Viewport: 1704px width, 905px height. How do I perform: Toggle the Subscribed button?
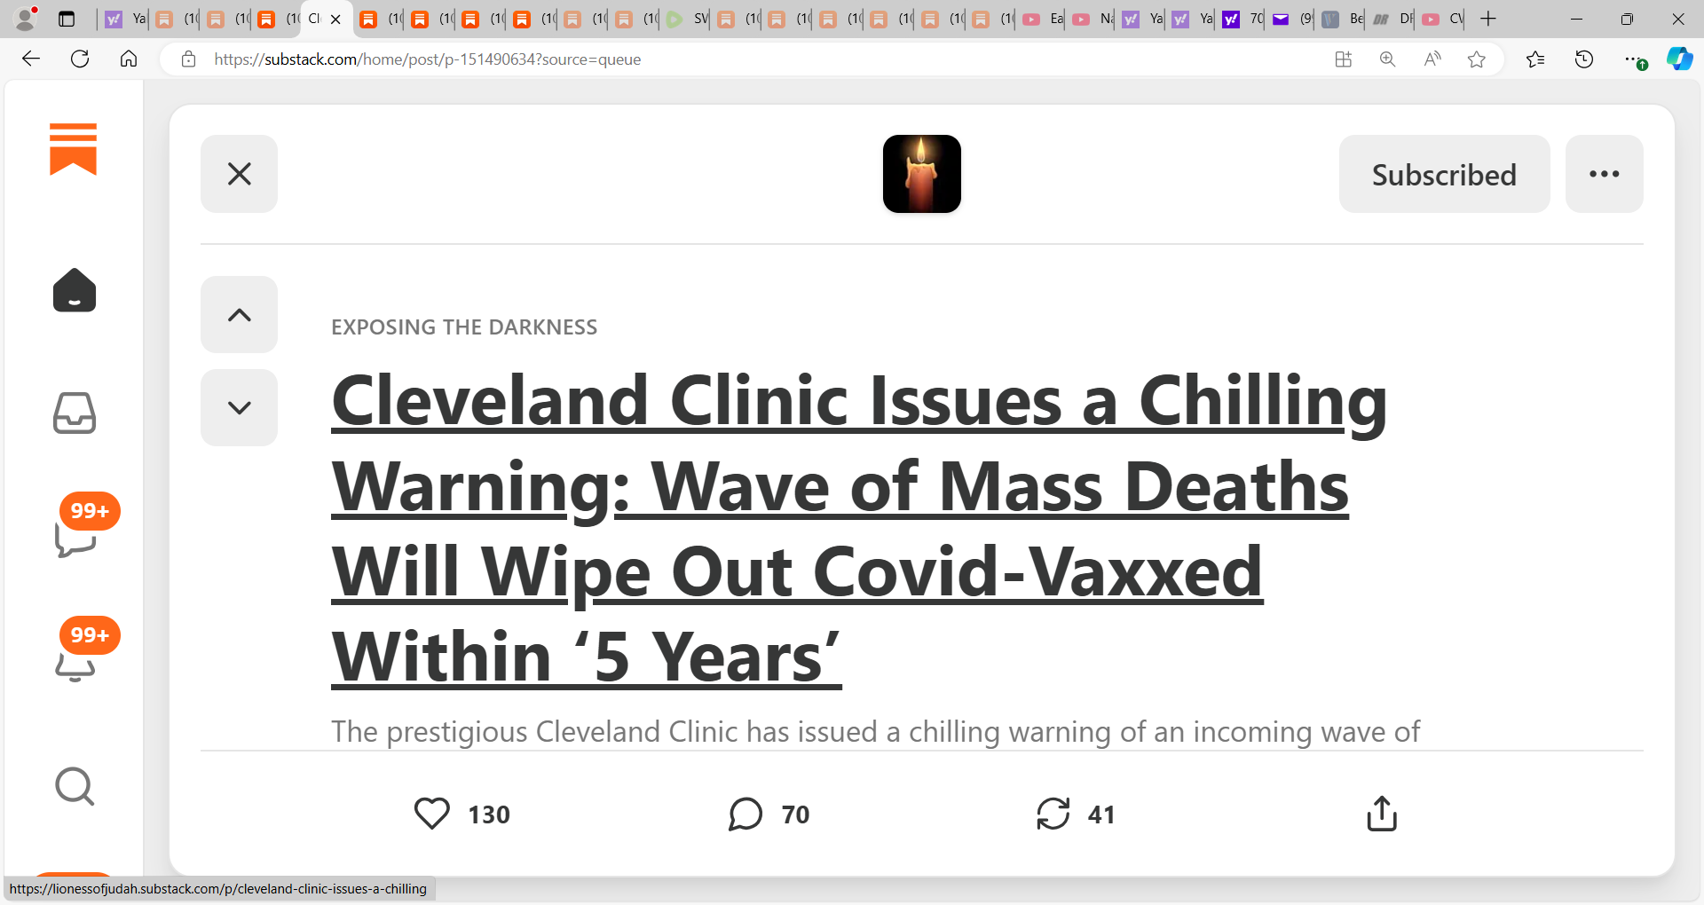pyautogui.click(x=1444, y=174)
